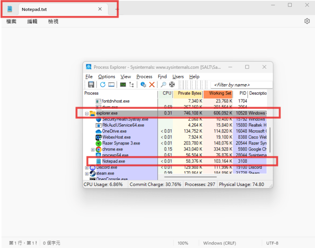Toggle the lower pane view icon
315x248 pixels.
[111, 85]
